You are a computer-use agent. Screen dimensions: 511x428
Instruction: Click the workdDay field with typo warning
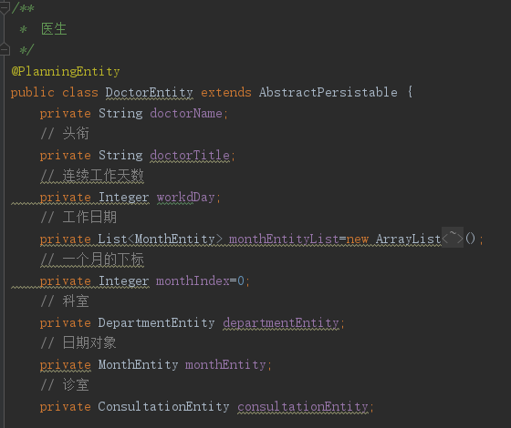[186, 197]
